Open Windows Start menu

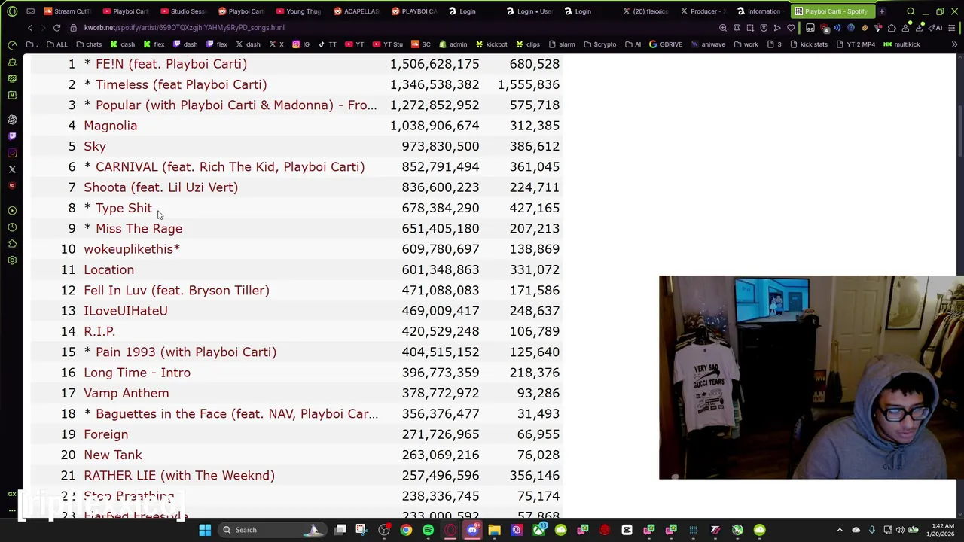tap(205, 530)
